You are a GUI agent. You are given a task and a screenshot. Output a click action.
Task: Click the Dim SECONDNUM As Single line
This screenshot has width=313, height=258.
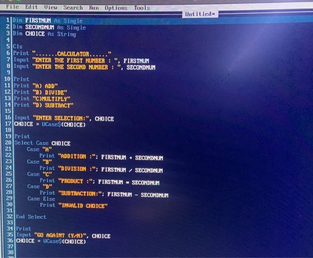[x=49, y=27]
